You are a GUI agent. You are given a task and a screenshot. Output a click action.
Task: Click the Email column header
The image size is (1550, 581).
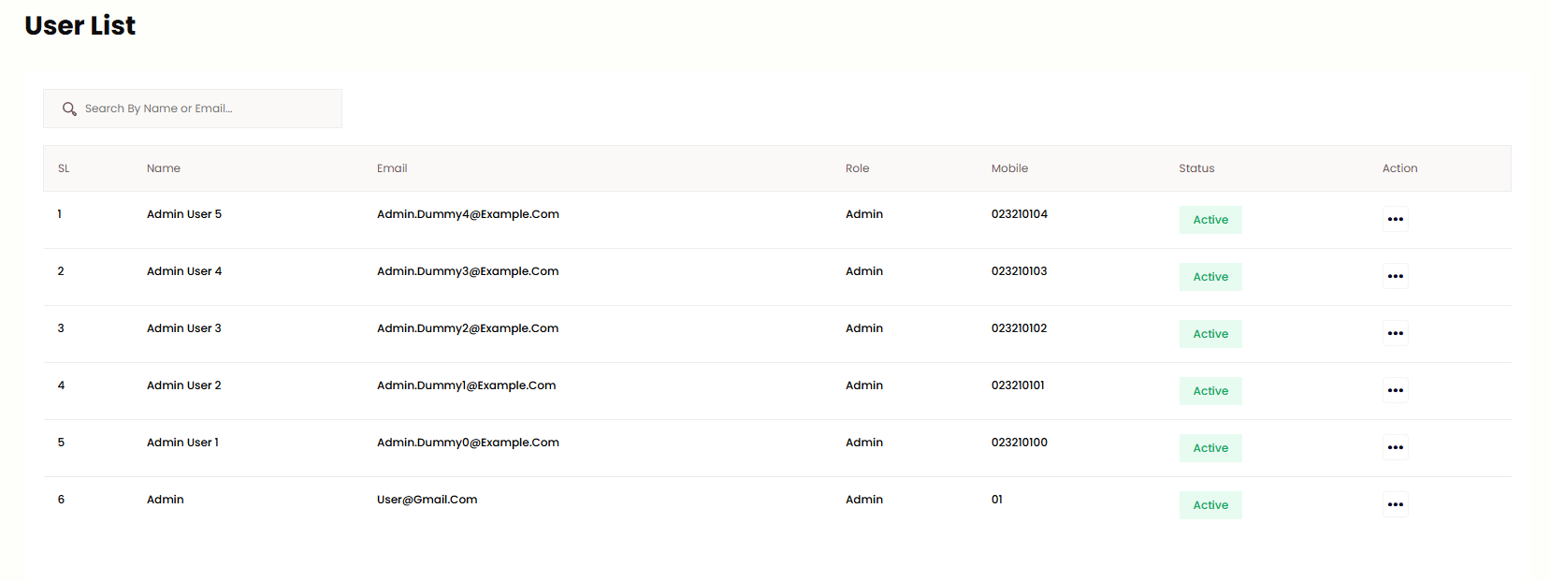coord(392,168)
